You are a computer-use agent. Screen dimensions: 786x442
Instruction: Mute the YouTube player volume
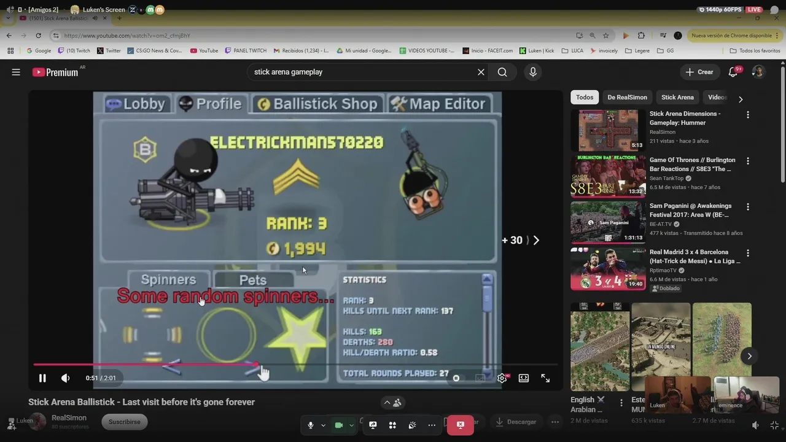(x=65, y=378)
